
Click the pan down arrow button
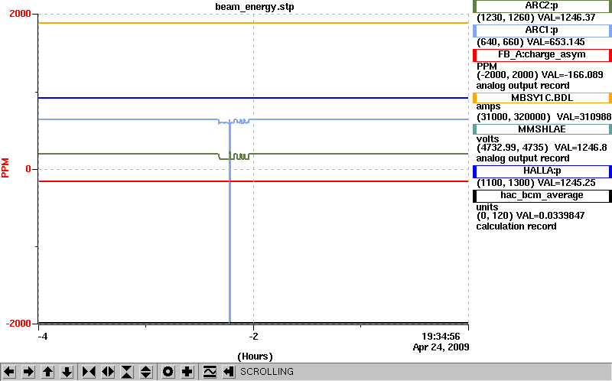(67, 372)
